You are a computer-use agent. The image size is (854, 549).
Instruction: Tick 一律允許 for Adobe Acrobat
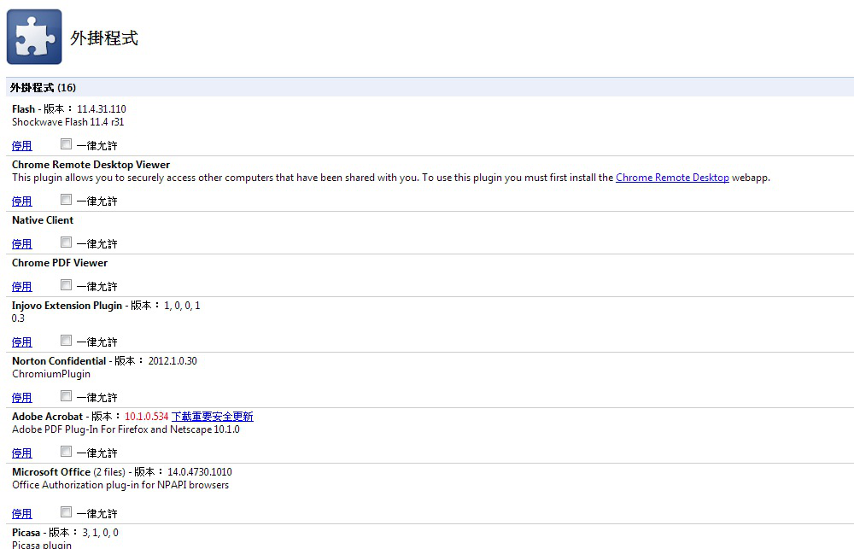click(66, 452)
